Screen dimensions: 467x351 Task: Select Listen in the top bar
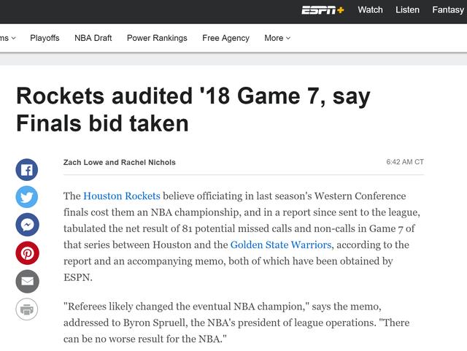point(407,9)
